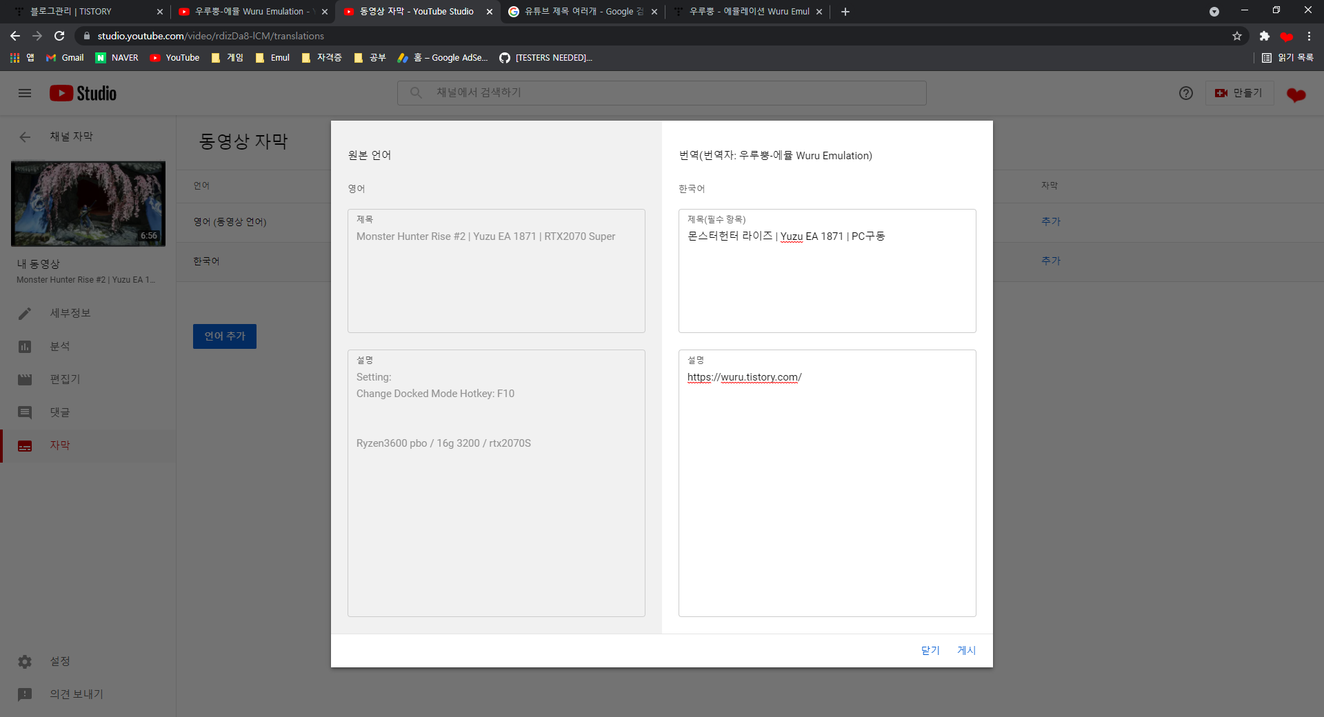Image resolution: width=1324 pixels, height=717 pixels.
Task: Open the Chrome extensions puzzle icon
Action: pos(1264,36)
